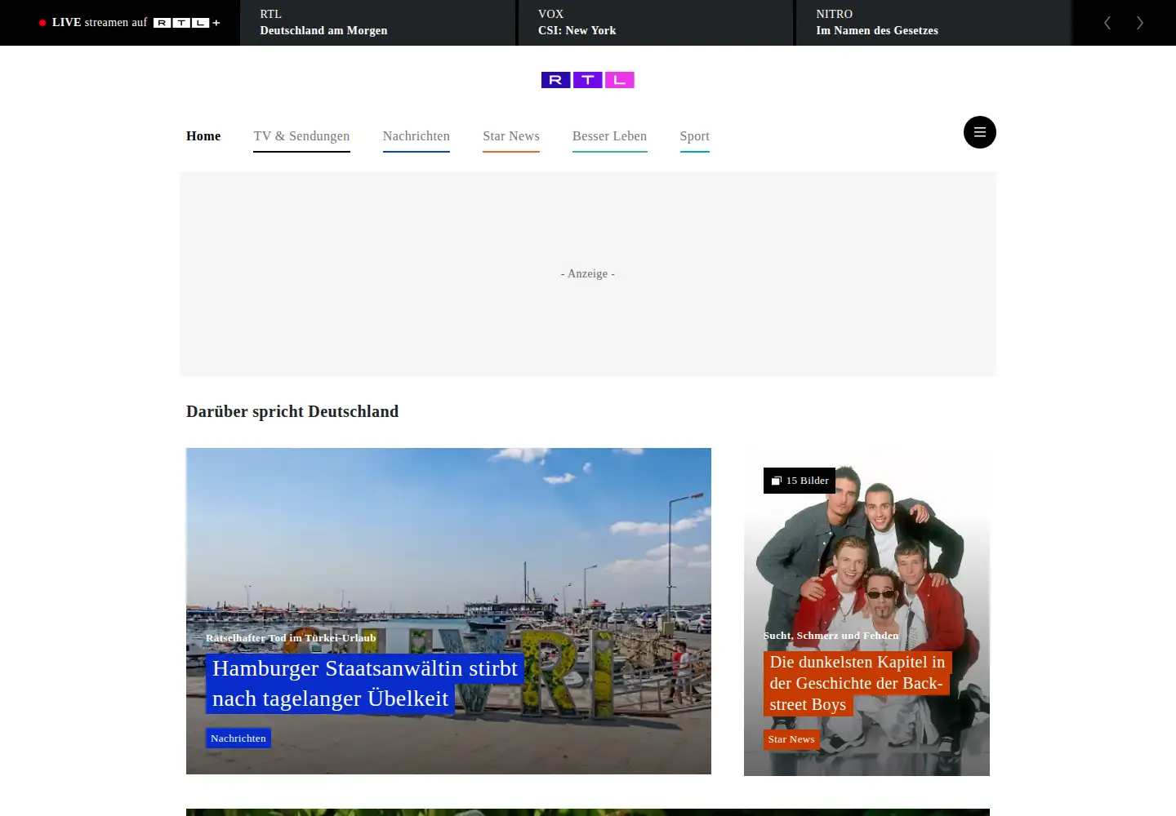Click the Darüber spricht Deutschland heading

click(x=292, y=412)
